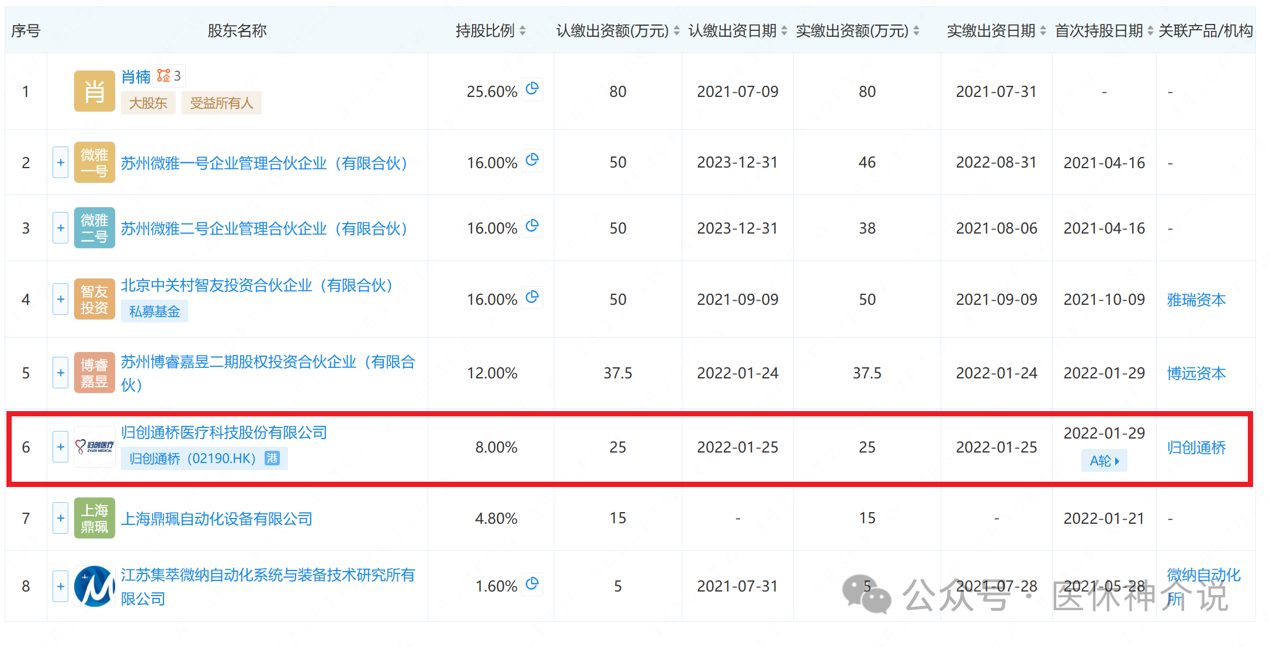Click paid-in date 2022-08-31
Viewport: 1270px width, 647px height.
click(x=997, y=162)
